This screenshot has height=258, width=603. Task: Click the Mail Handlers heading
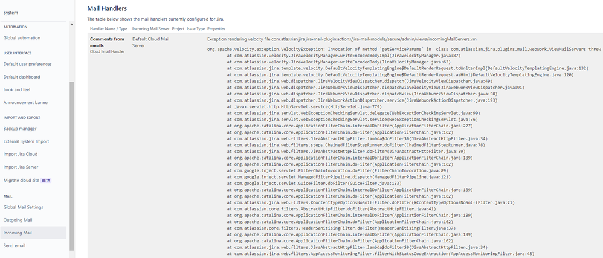tap(107, 8)
